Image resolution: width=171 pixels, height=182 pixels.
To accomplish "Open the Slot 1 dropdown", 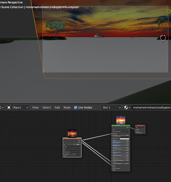I will tap(111, 108).
